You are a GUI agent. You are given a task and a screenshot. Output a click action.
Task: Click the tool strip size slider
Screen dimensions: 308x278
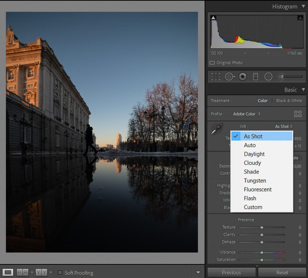click(x=290, y=77)
